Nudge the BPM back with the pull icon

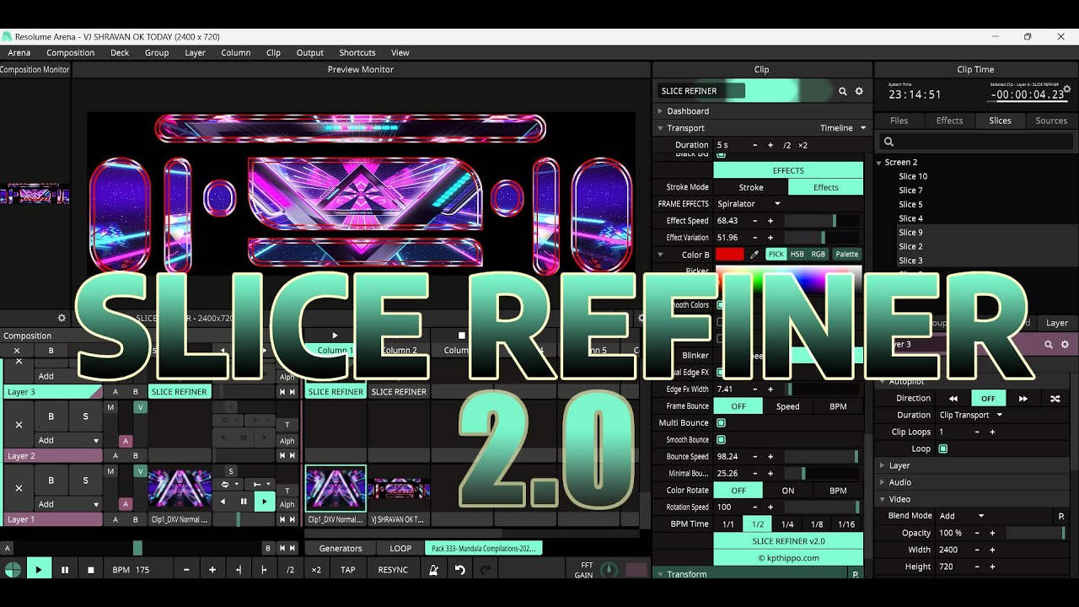(239, 570)
